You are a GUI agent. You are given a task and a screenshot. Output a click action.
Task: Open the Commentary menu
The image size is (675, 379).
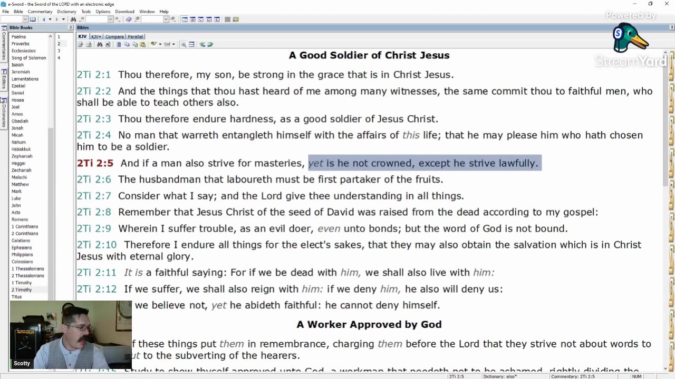click(x=40, y=12)
